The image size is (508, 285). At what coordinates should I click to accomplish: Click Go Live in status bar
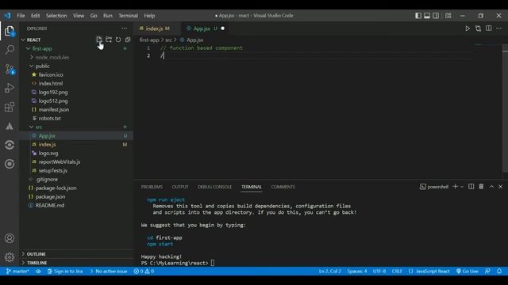(x=468, y=271)
